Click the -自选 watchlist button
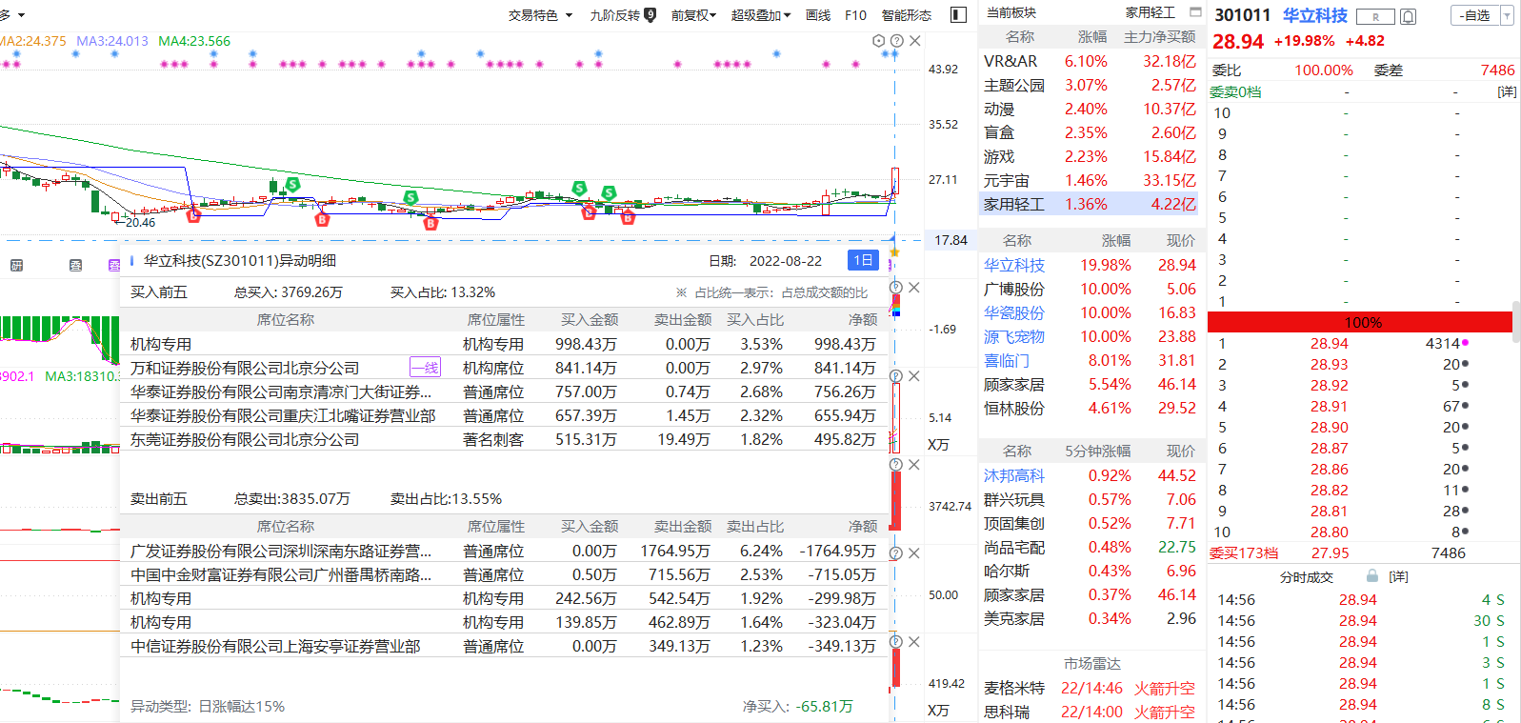1521x723 pixels. [x=1474, y=16]
